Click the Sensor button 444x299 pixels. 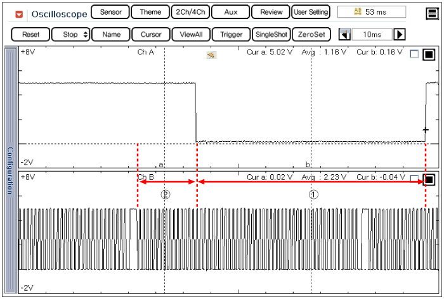coord(110,12)
